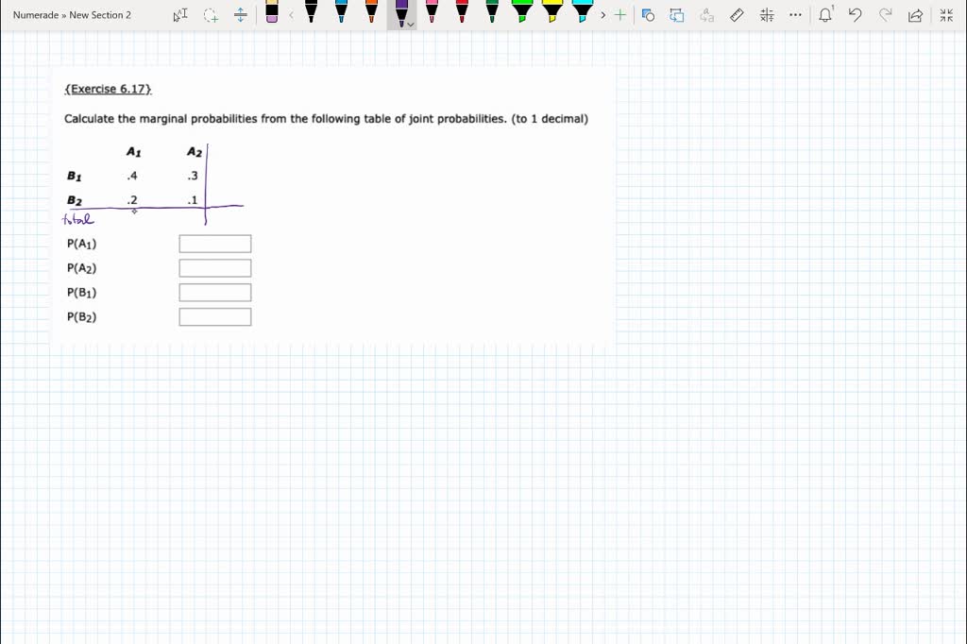The width and height of the screenshot is (967, 644).
Task: Click the math equation tool icon
Action: coord(766,15)
